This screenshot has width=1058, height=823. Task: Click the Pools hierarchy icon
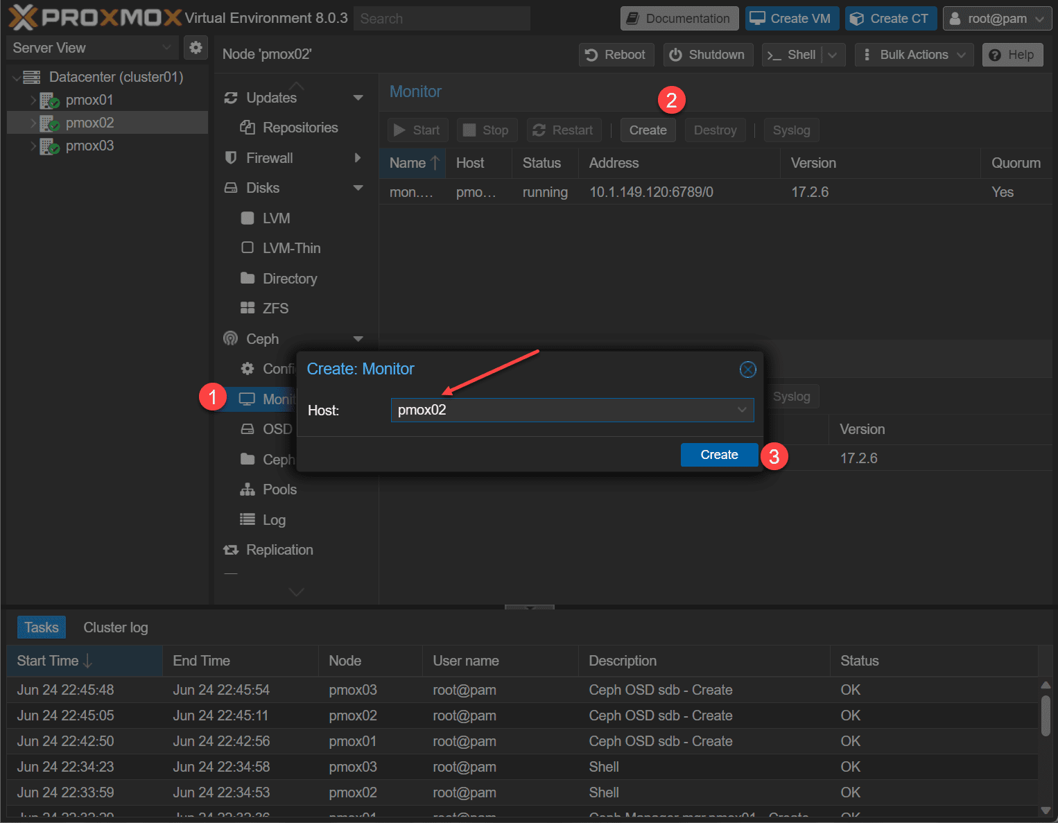click(248, 490)
